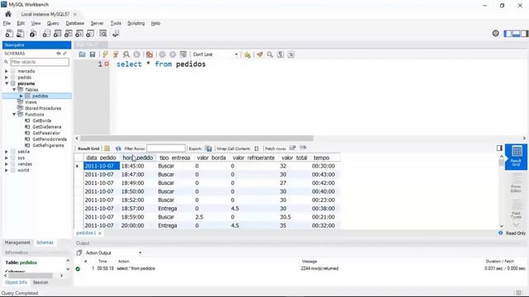This screenshot has width=529, height=297.
Task: Save snippet star icon in query toolbar
Action: [x=247, y=54]
